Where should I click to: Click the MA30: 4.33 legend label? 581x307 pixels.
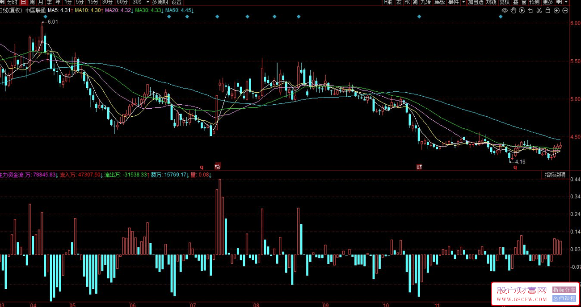(x=149, y=10)
